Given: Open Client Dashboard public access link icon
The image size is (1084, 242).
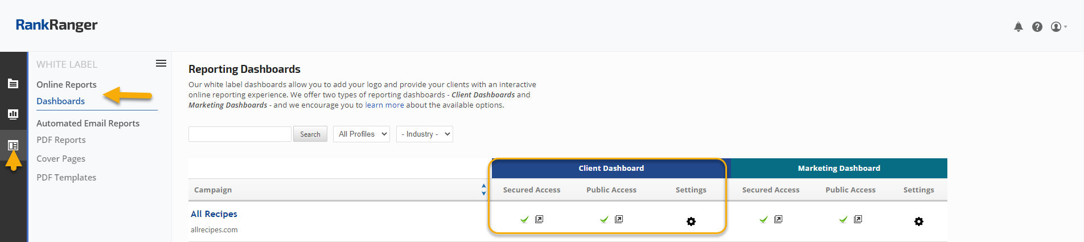Looking at the screenshot, I should 619,219.
